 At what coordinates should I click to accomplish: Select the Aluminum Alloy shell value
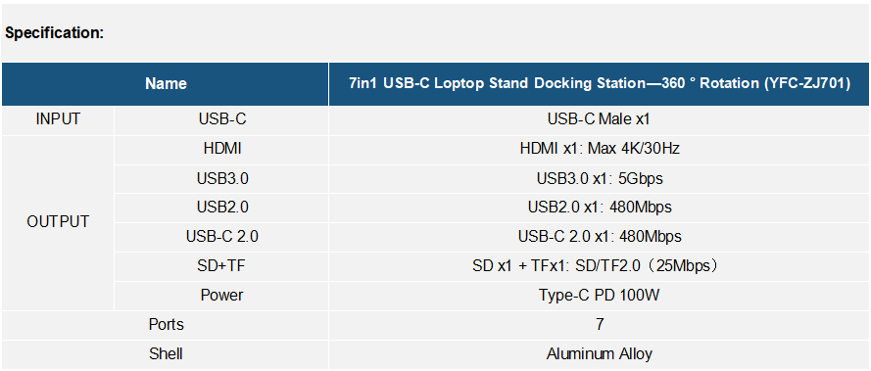pos(600,353)
